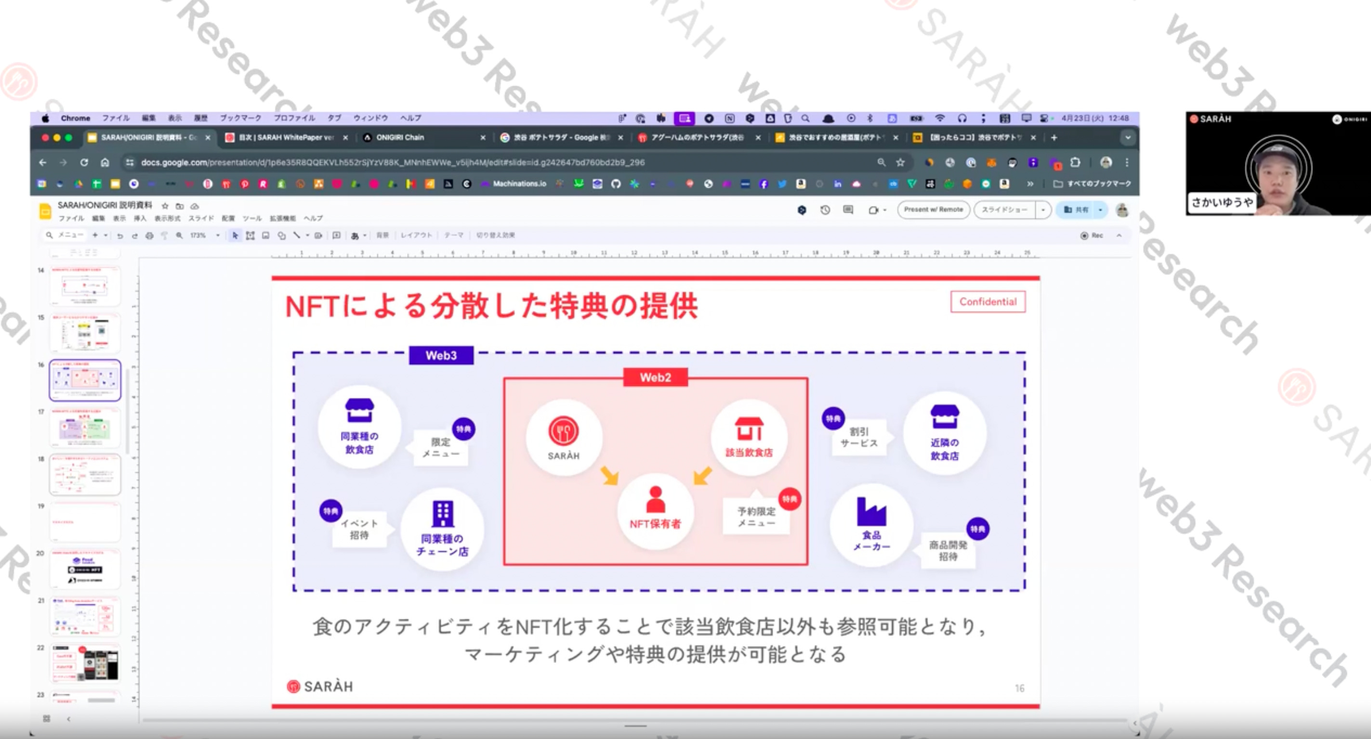This screenshot has height=739, width=1371.
Task: Click the Google account avatar in Slides
Action: [1122, 210]
